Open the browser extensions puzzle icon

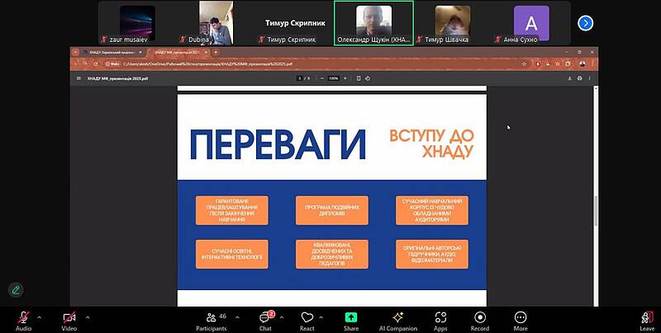click(568, 64)
